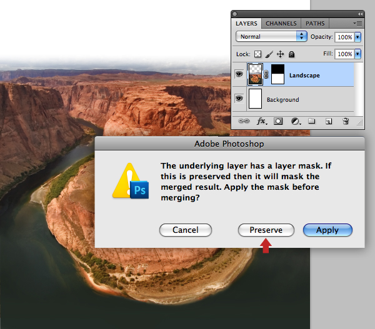Open the Opacity slider arrow
The width and height of the screenshot is (375, 329).
[357, 37]
